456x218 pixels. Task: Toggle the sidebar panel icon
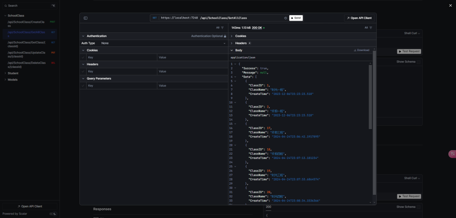pos(85,18)
